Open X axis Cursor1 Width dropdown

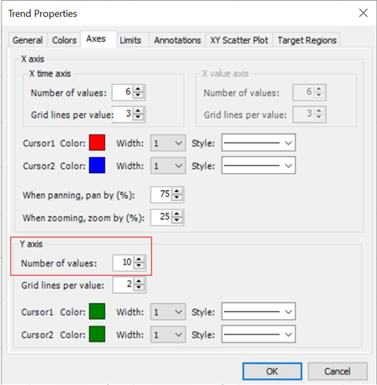point(168,143)
